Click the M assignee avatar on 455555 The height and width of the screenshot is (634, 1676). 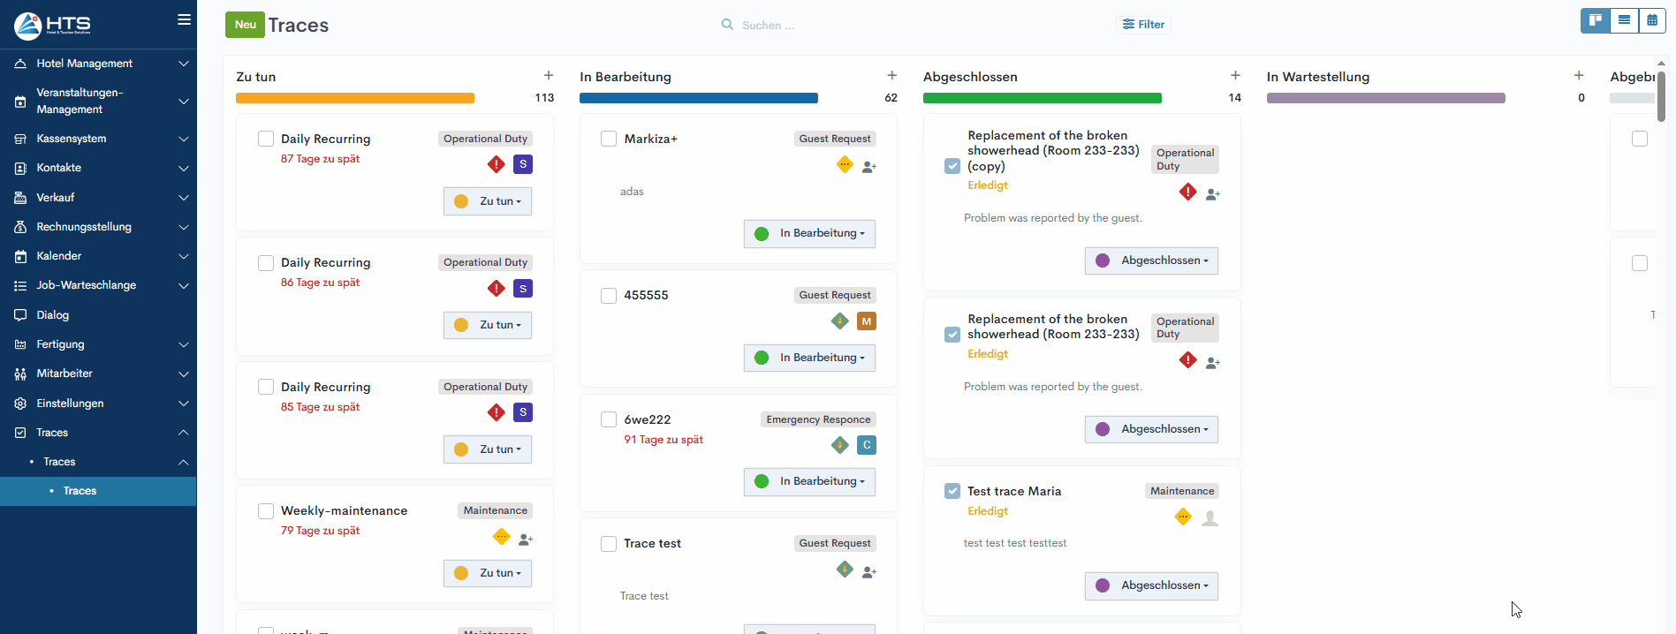coord(866,321)
